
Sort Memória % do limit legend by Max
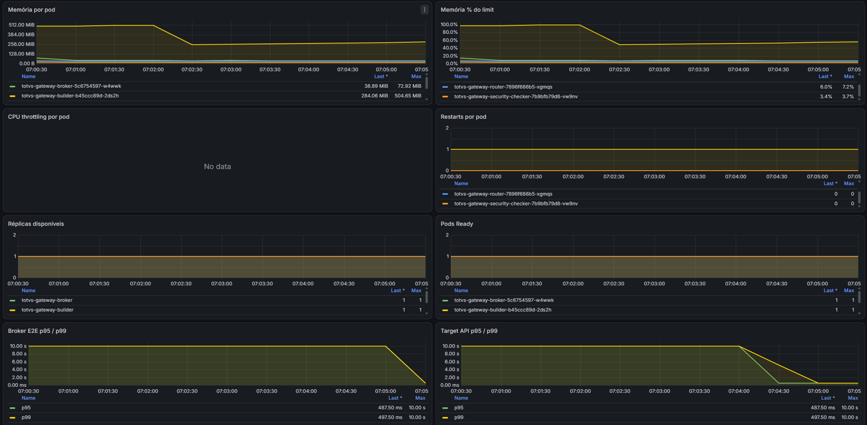pos(849,76)
